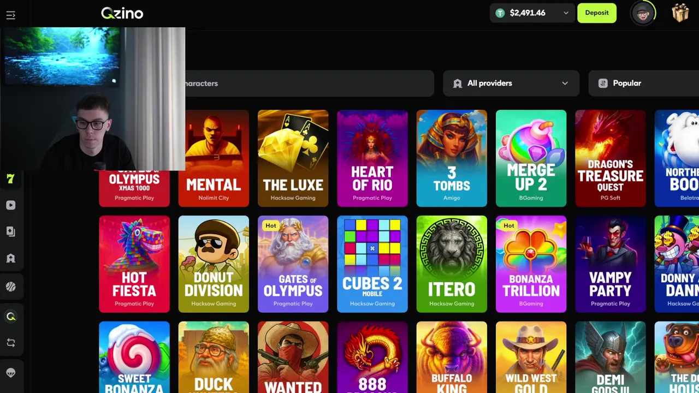Screen dimensions: 699x393
Task: Open the swap arrows sidebar icon
Action: tap(10, 343)
